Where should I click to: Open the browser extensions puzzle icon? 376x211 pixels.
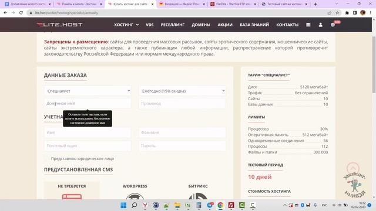pos(347,13)
